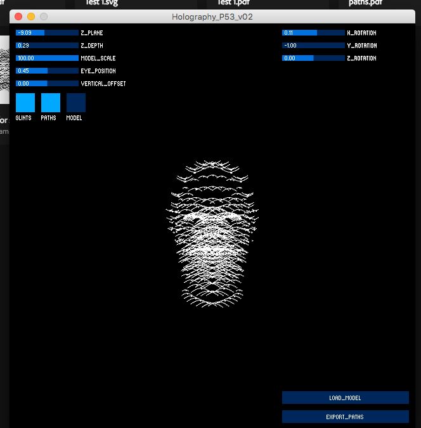
Task: Minimize the Holography window with yellow button
Action: (x=31, y=16)
